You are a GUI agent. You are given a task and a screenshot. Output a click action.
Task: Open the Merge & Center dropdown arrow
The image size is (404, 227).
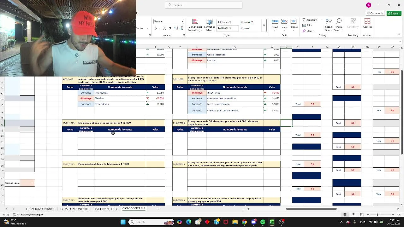[x=147, y=28]
